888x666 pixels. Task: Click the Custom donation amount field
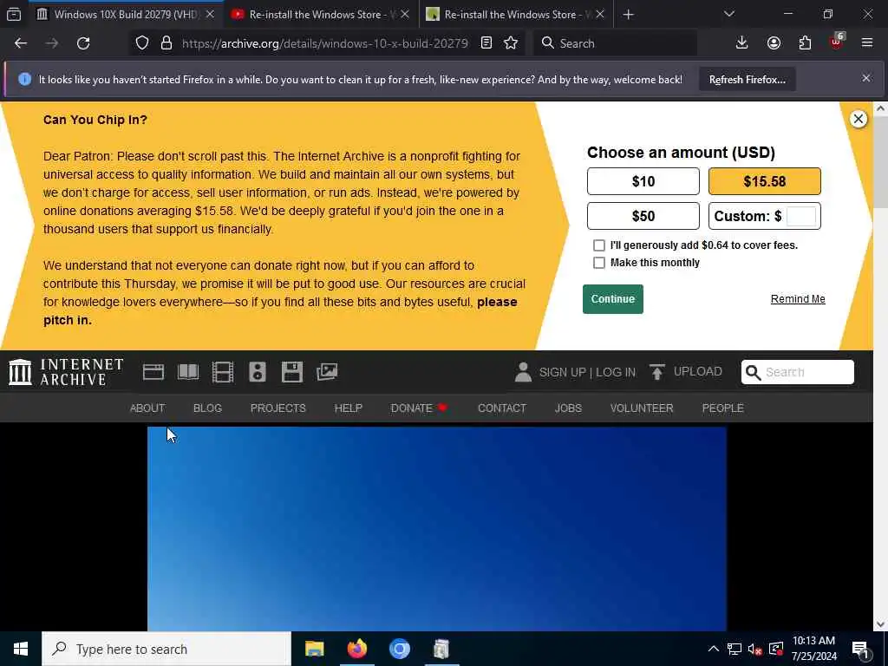(801, 216)
